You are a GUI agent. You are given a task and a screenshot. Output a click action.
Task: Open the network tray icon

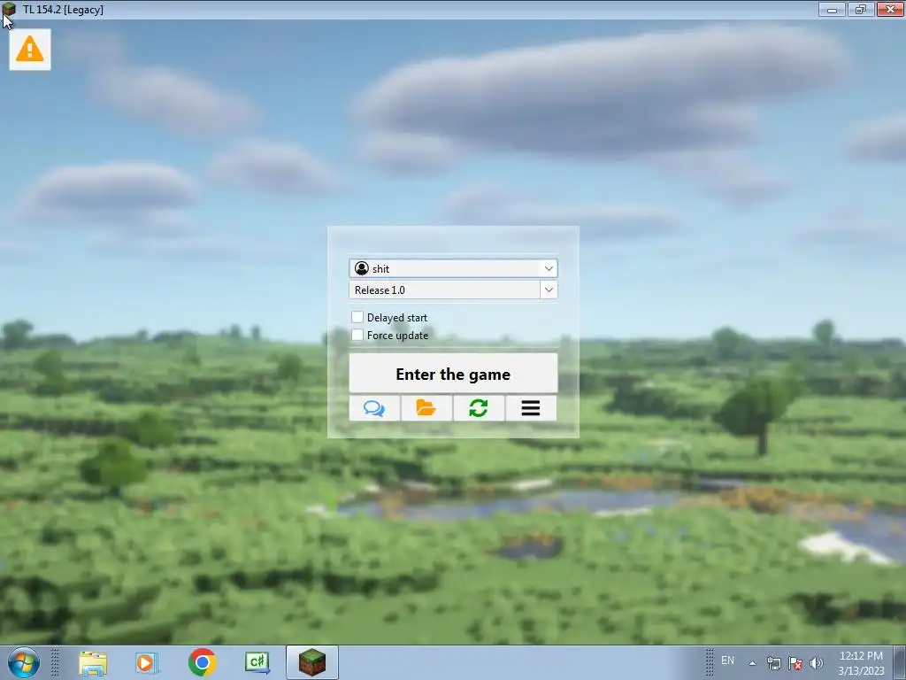click(x=773, y=663)
